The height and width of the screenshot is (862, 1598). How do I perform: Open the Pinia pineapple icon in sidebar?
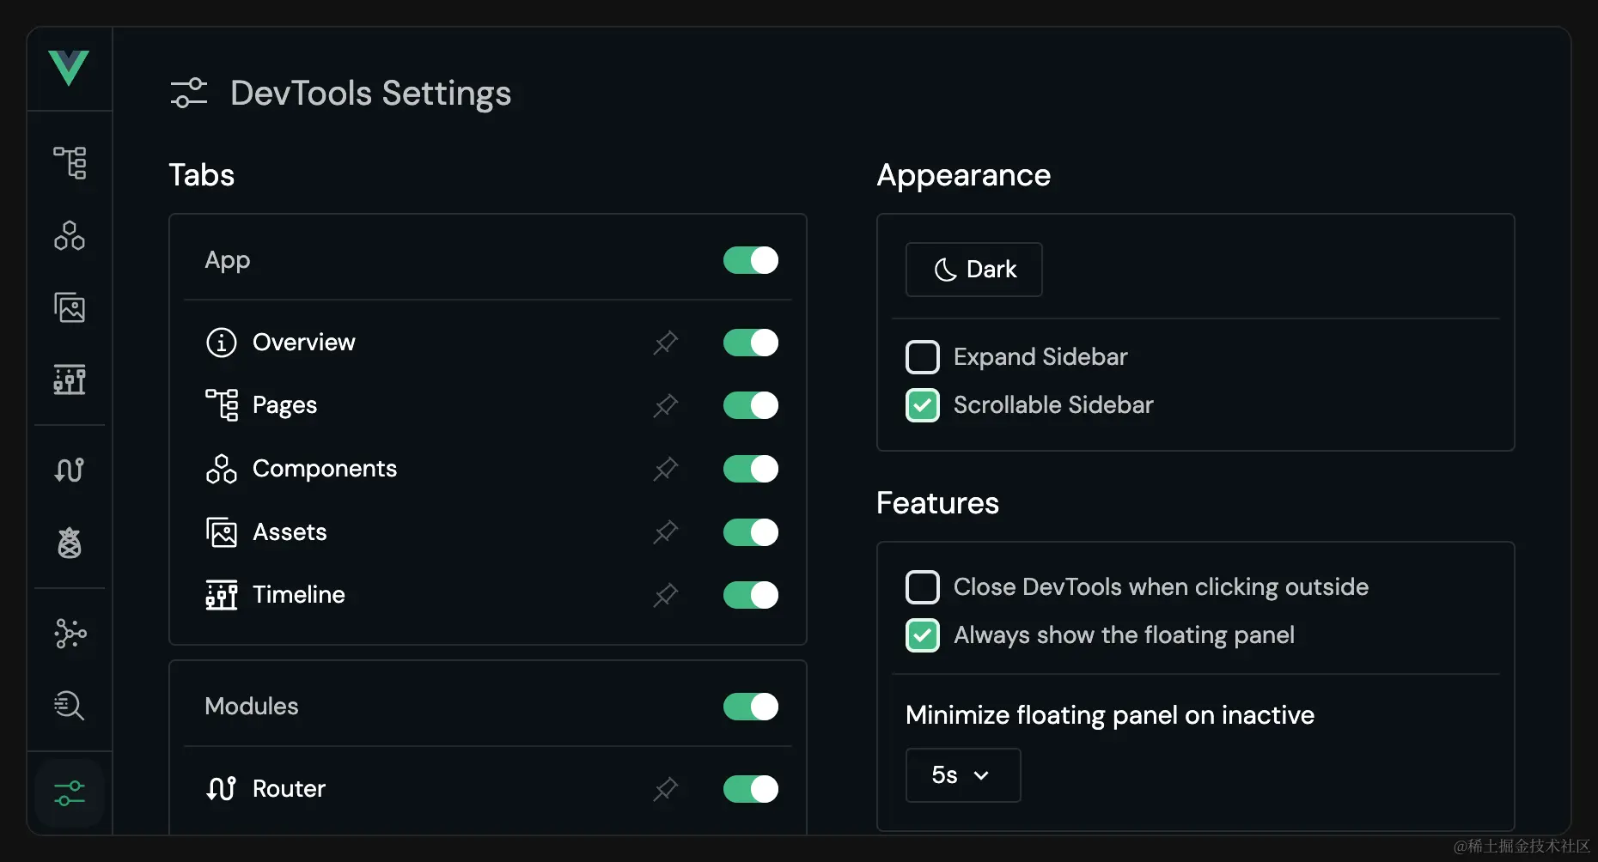coord(70,543)
